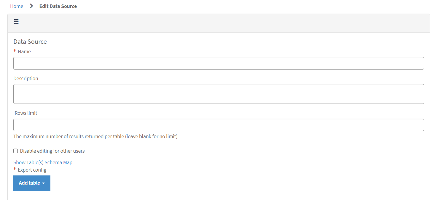Open the Show Table(s) Schema Map link

(x=43, y=162)
